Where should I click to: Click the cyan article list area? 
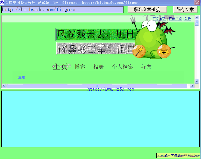(101, 119)
